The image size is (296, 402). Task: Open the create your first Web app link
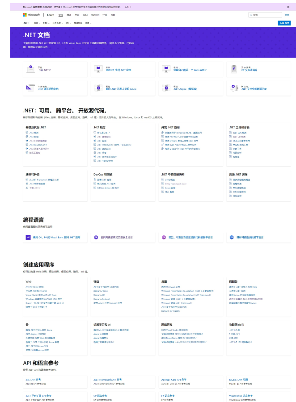[190, 70]
